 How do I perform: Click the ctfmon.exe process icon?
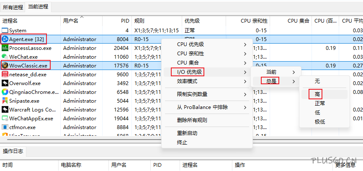click(5, 127)
